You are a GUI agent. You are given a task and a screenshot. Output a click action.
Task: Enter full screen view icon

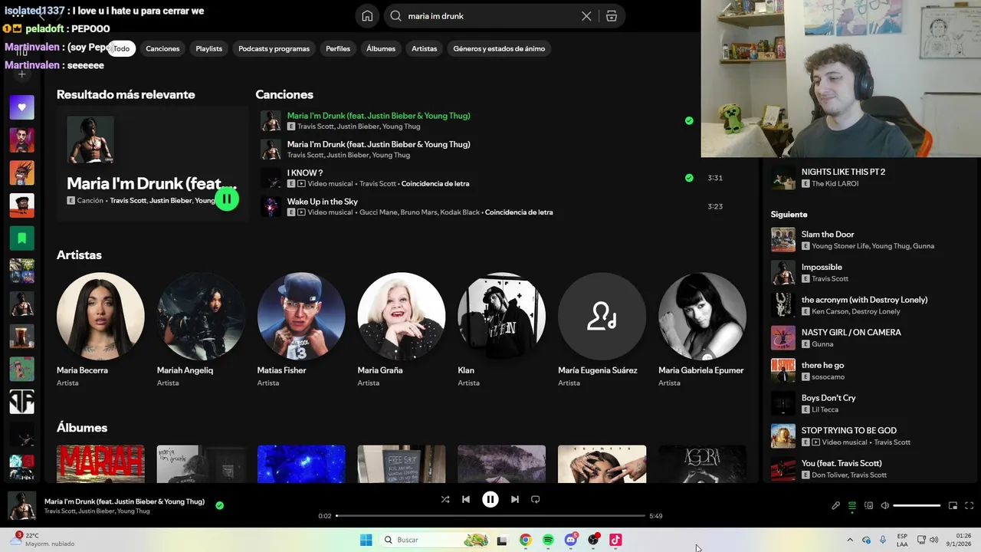pos(970,506)
